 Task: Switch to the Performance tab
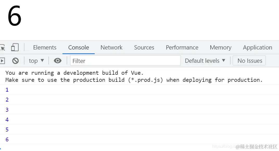pyautogui.click(x=182, y=47)
